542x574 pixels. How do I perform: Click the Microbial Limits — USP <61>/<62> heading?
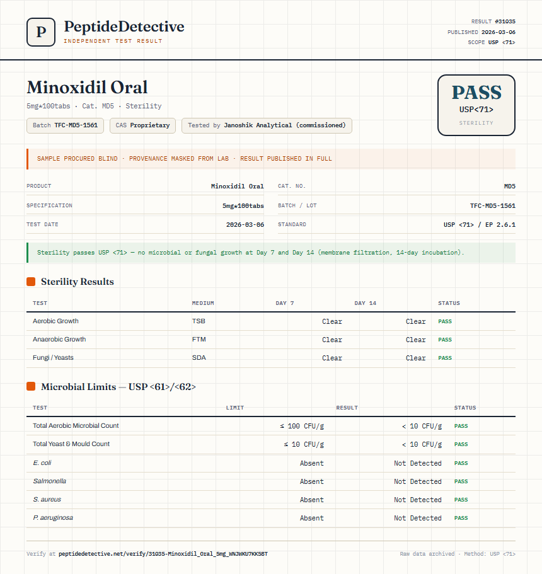pos(118,387)
